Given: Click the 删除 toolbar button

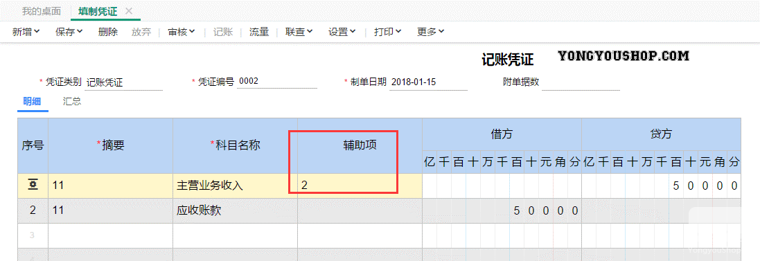Looking at the screenshot, I should [x=107, y=32].
